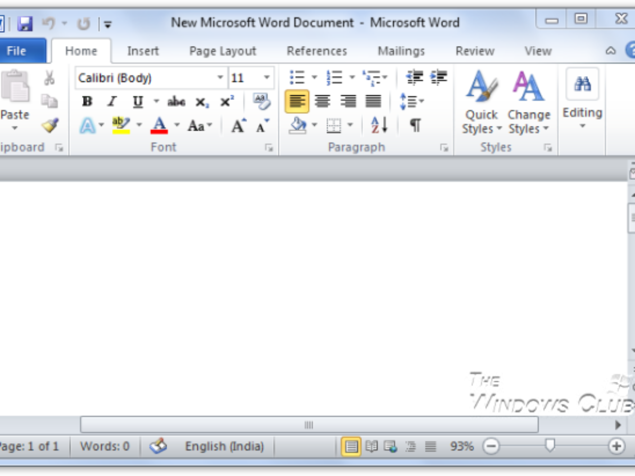Image resolution: width=635 pixels, height=476 pixels.
Task: Open Line Spacing options
Action: [411, 101]
